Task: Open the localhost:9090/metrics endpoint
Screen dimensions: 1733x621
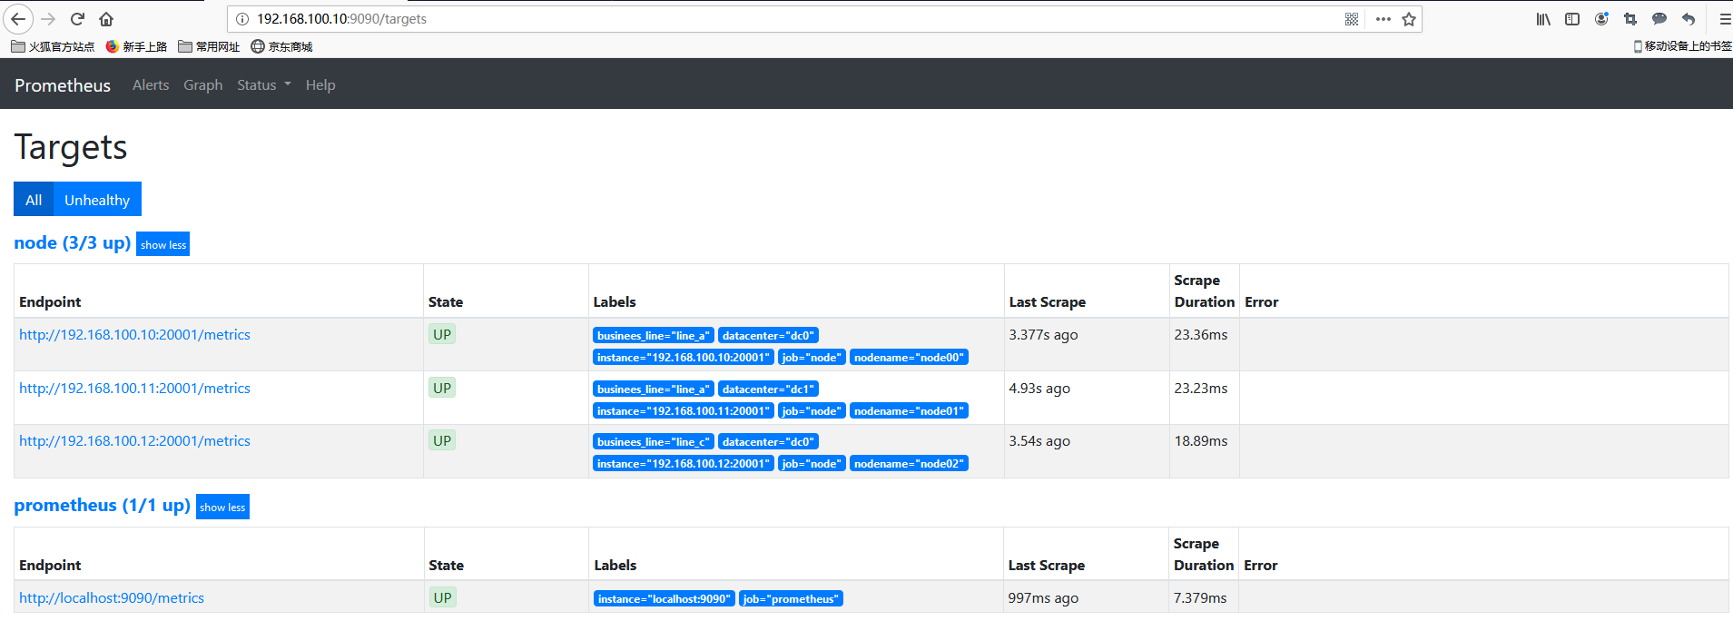Action: (112, 598)
